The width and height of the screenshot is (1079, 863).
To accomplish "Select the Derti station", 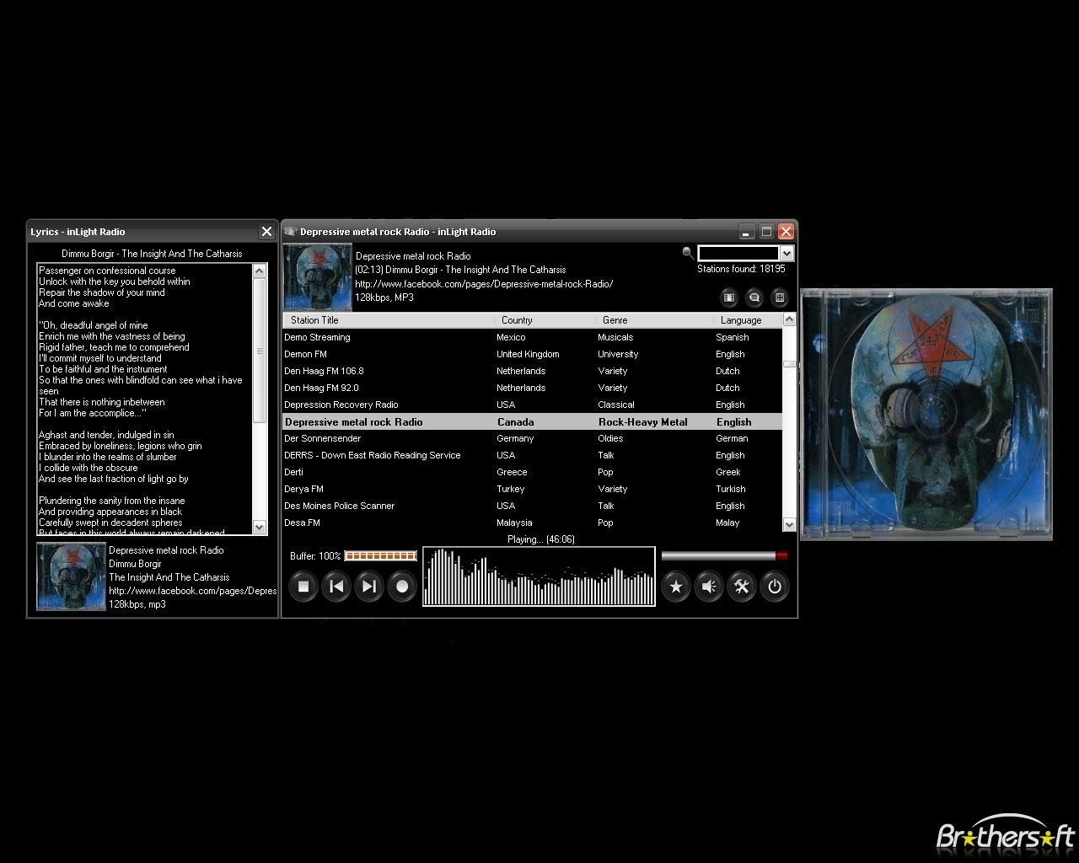I will pos(532,472).
